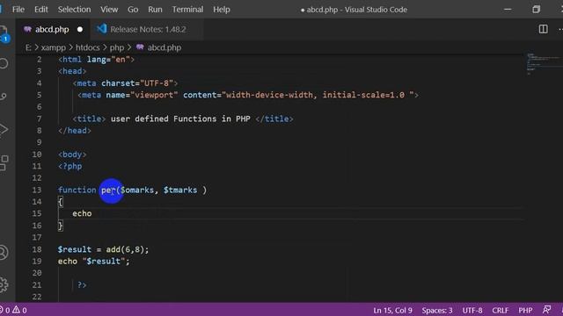The width and height of the screenshot is (563, 316).
Task: Open the Manage gear icon
Action: click(x=4, y=284)
